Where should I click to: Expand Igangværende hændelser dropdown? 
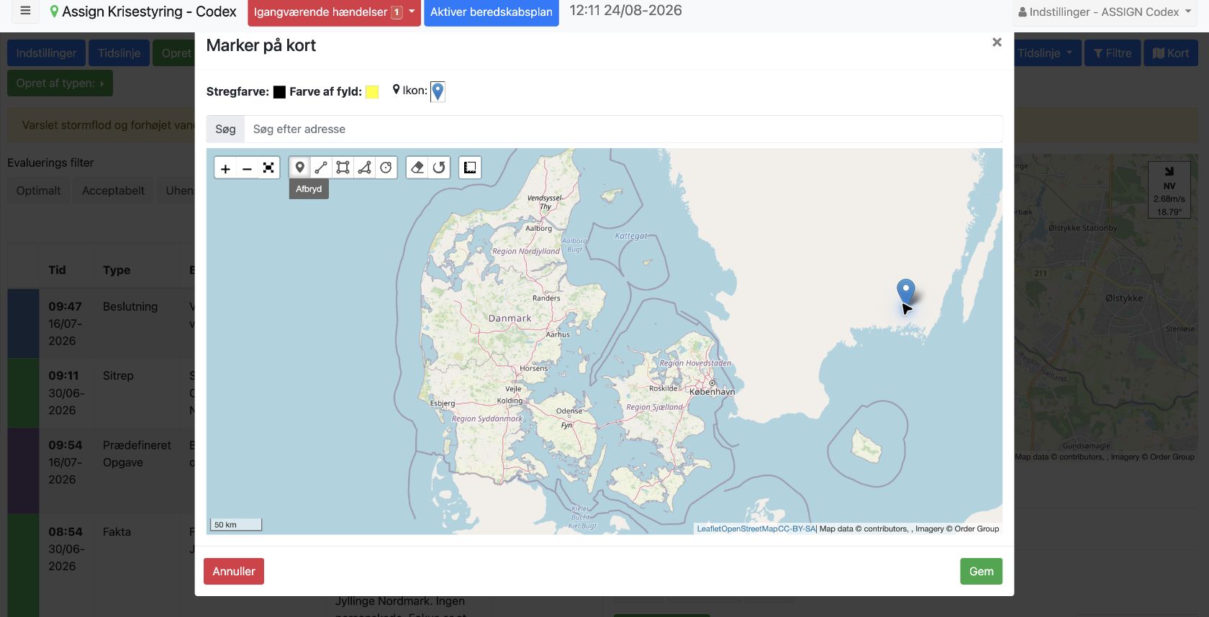click(x=334, y=12)
